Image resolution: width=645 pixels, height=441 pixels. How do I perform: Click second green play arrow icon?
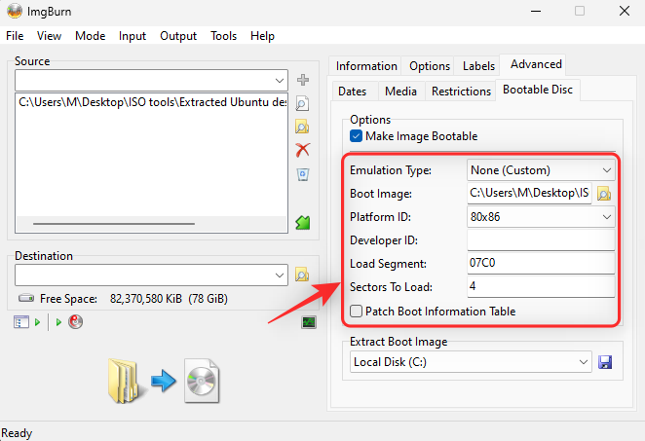[x=58, y=322]
